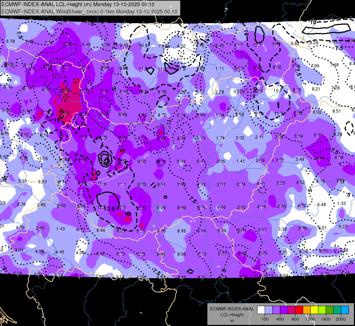Click the wind shear value 9.98
The height and width of the screenshot is (326, 355).
click(161, 208)
